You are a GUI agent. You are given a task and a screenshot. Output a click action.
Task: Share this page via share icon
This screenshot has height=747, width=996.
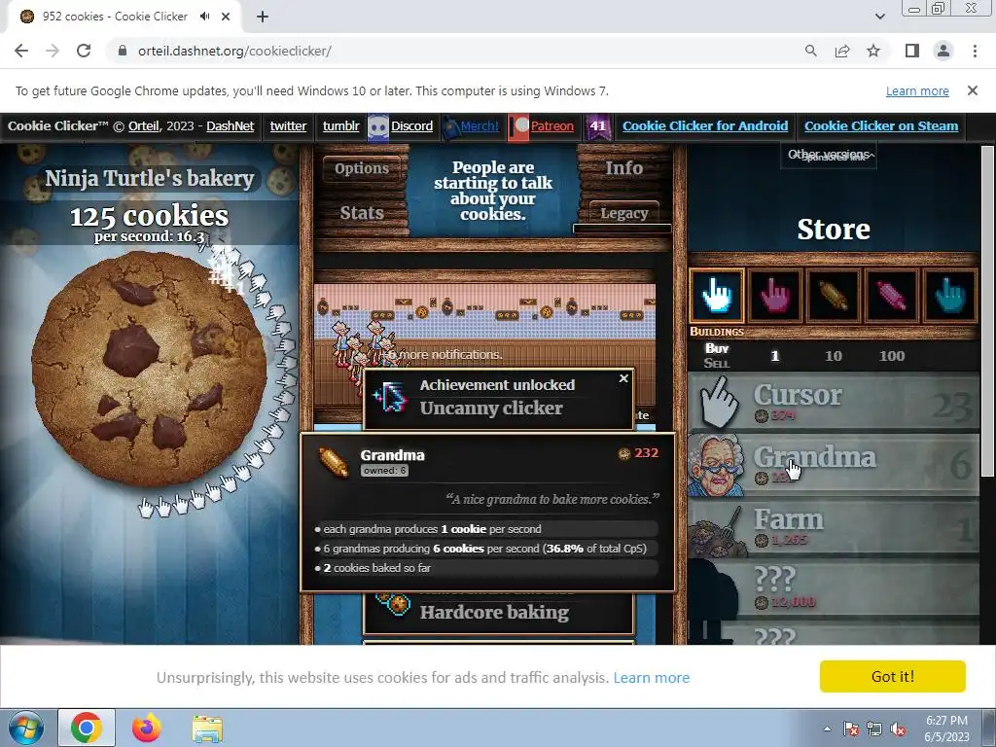tap(842, 51)
